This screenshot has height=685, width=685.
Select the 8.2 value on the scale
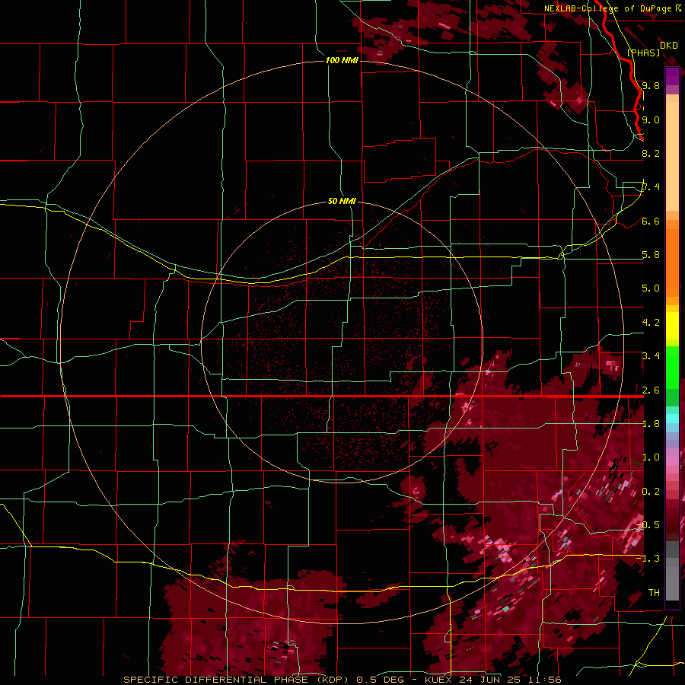pos(651,153)
